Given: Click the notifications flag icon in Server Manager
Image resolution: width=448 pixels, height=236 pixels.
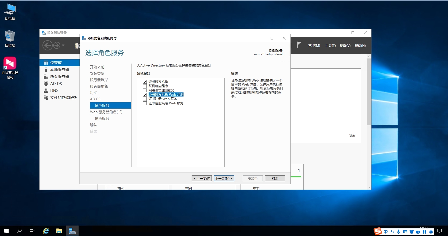Looking at the screenshot, I should tap(299, 45).
